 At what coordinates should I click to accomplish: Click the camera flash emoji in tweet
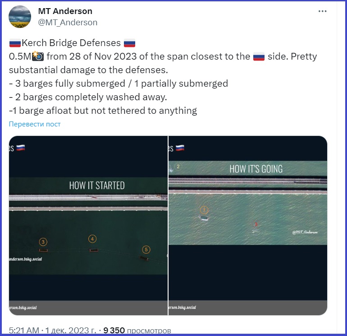tap(38, 56)
